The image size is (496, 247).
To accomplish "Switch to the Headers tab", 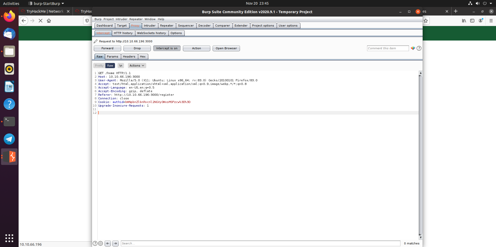I will point(129,57).
